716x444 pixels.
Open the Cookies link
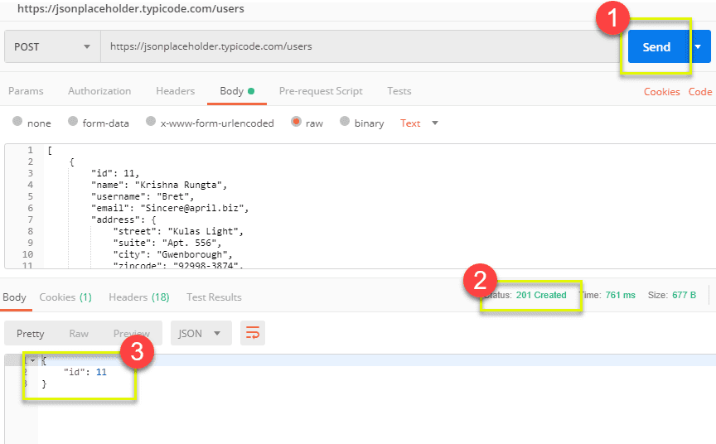[x=661, y=92]
